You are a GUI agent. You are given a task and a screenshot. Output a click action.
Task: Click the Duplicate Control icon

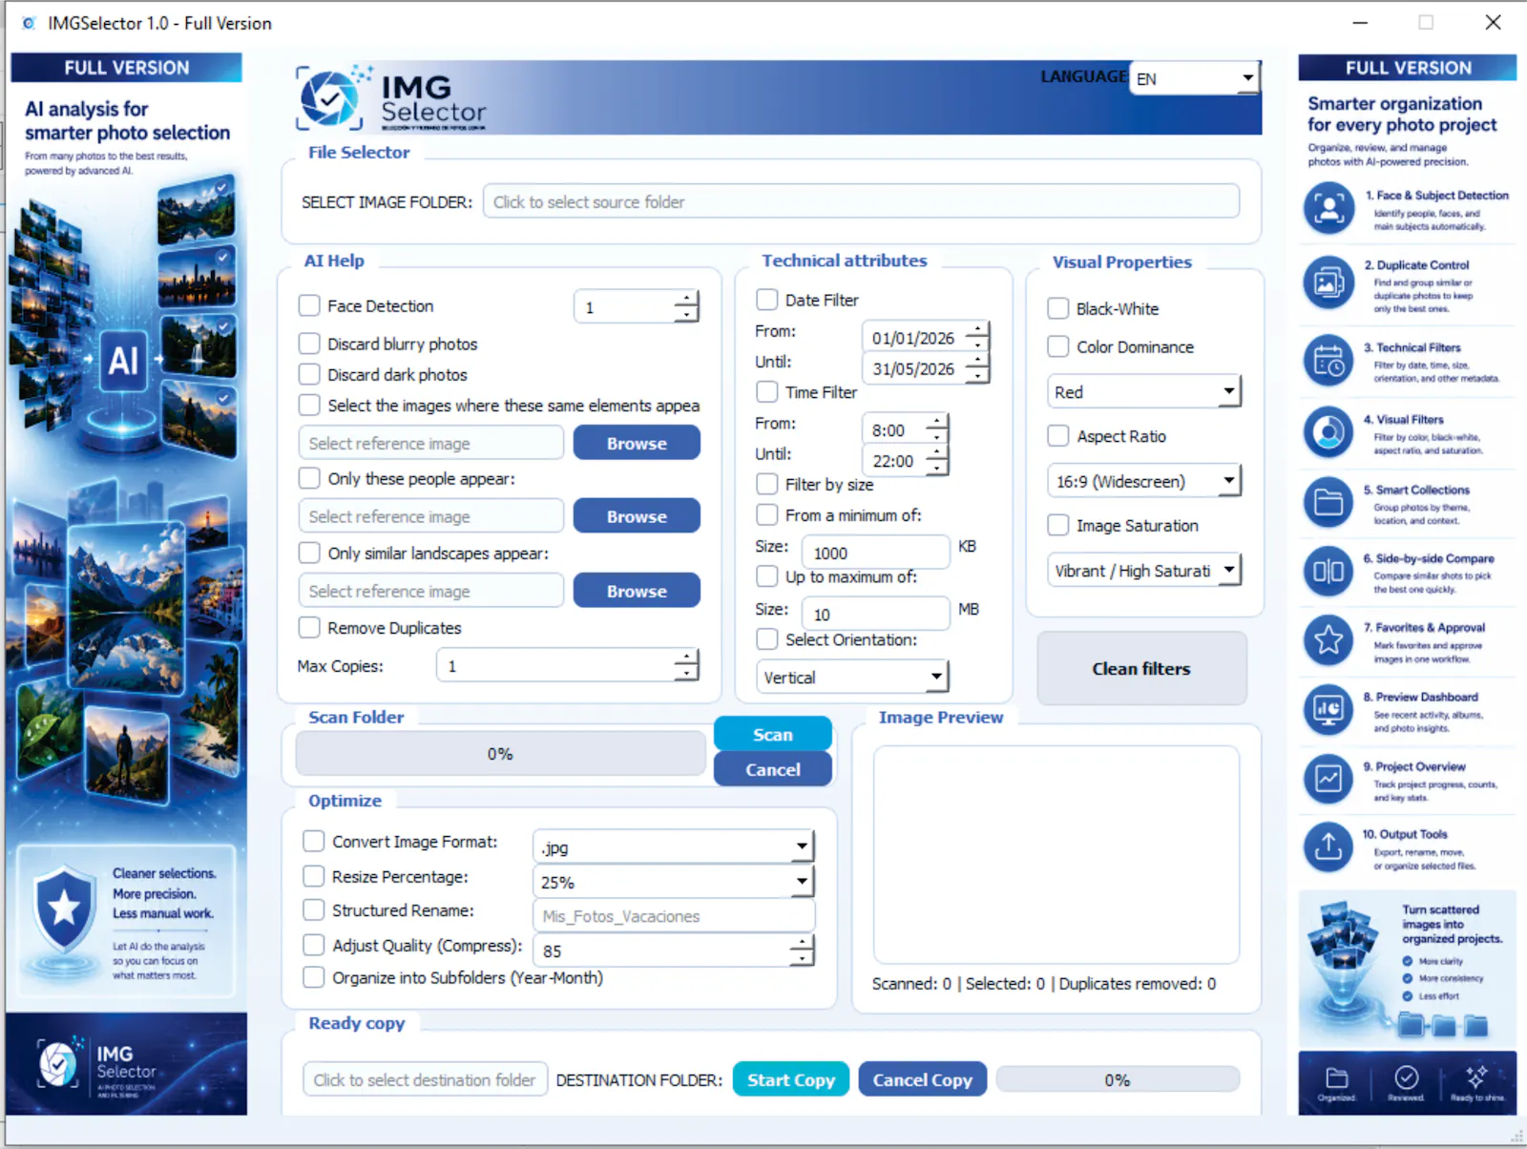click(x=1328, y=282)
